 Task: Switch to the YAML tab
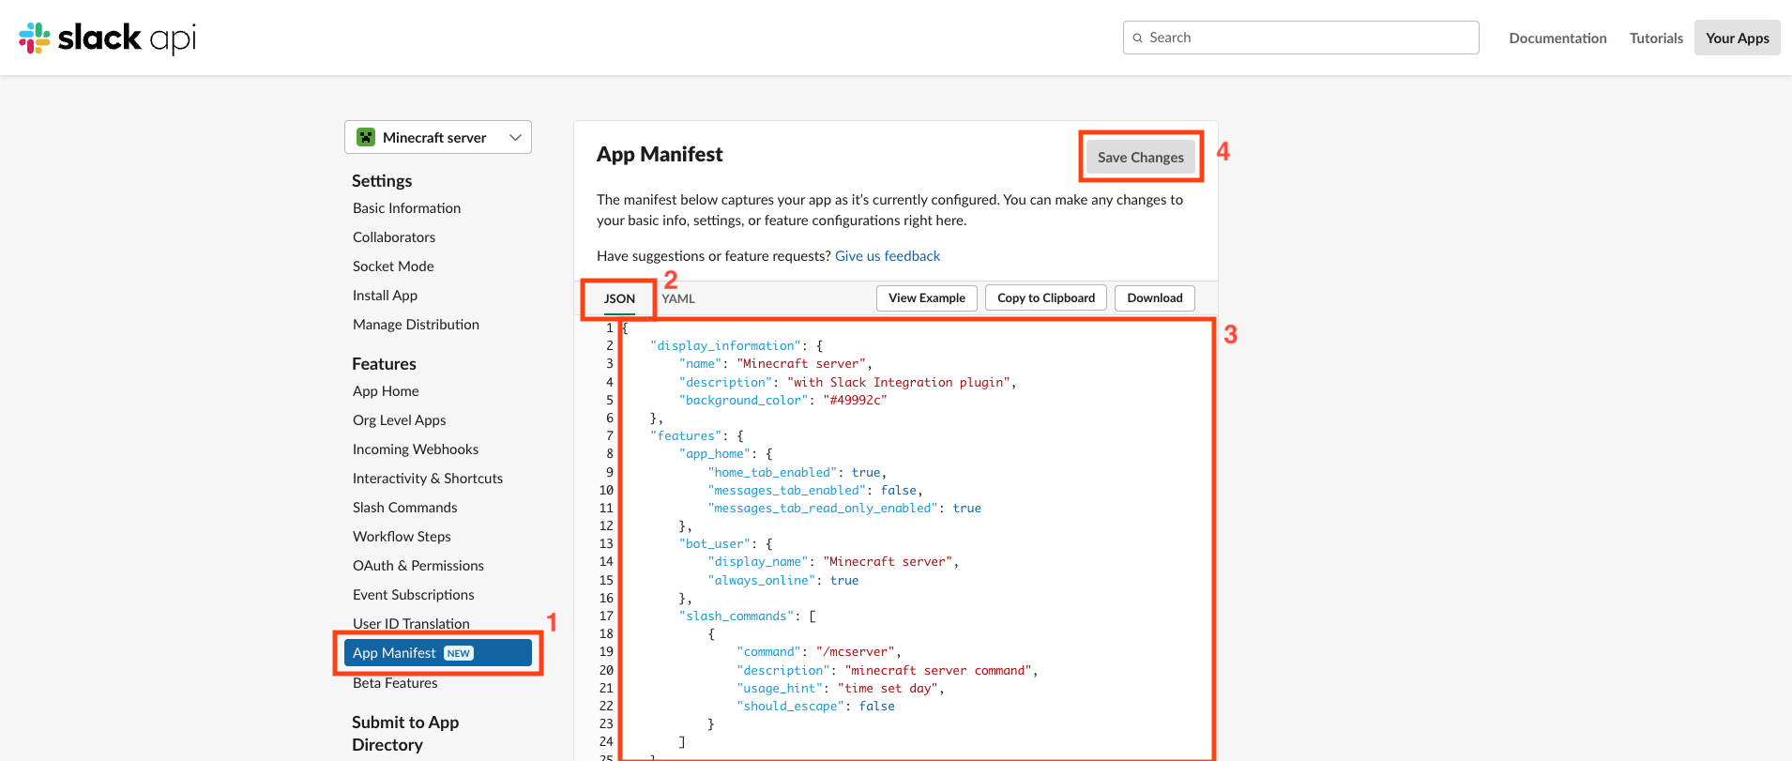pos(678,298)
